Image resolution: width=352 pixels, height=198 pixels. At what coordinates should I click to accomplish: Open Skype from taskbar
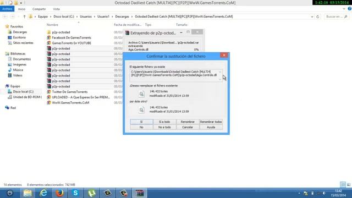(x=75, y=193)
